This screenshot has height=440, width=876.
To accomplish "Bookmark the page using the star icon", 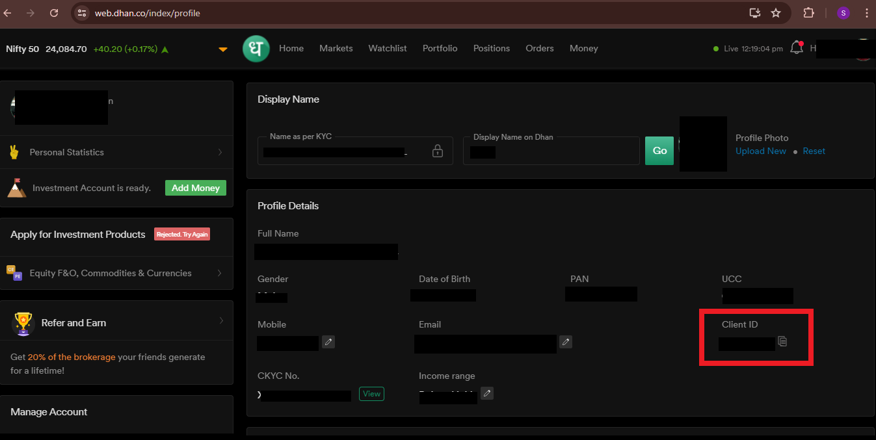I will click(x=775, y=12).
